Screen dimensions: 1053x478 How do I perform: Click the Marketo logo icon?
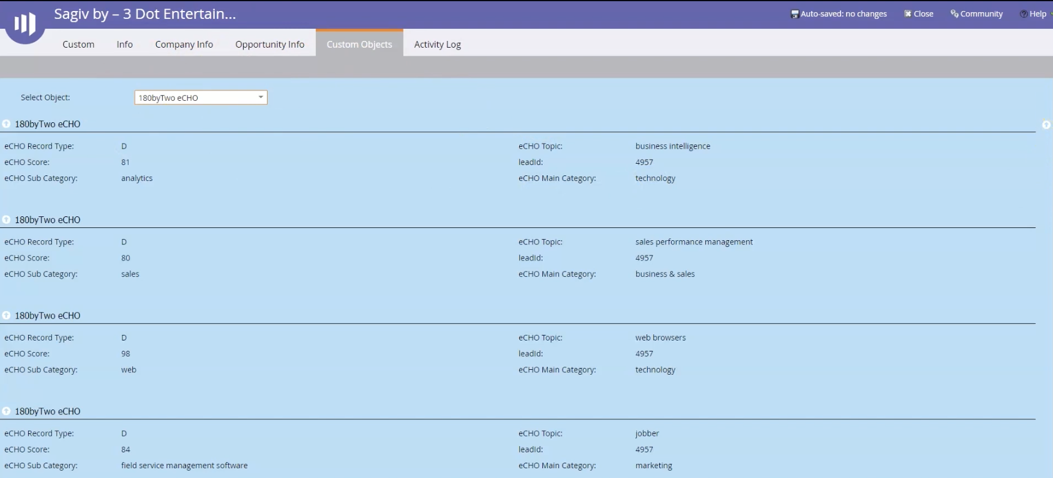pyautogui.click(x=25, y=23)
